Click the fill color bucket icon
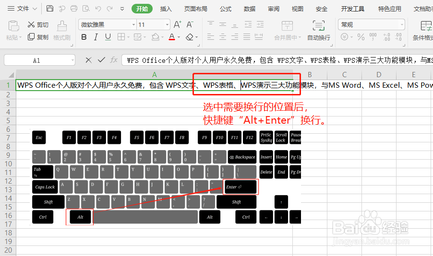The image size is (433, 256). (156, 37)
